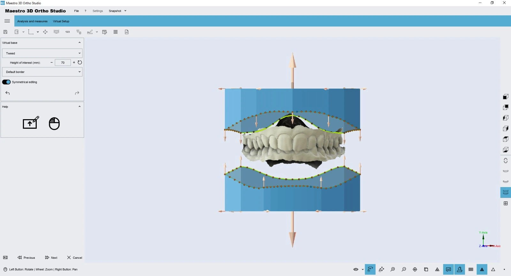Toggle the solid triangle shading mode

(482, 270)
